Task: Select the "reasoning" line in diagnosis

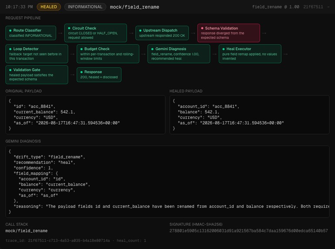Action: [171, 206]
